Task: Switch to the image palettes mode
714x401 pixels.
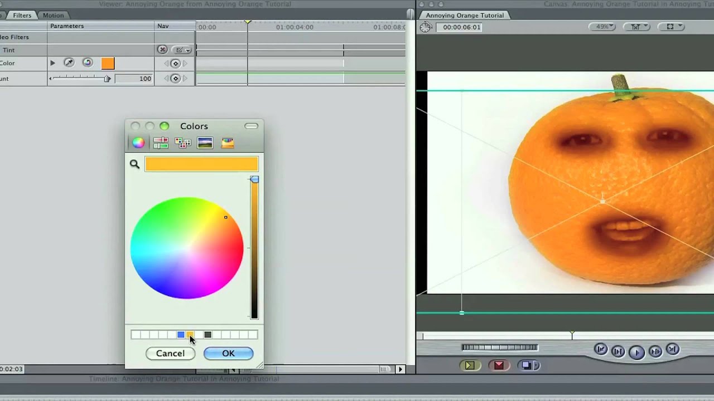Action: (x=205, y=143)
